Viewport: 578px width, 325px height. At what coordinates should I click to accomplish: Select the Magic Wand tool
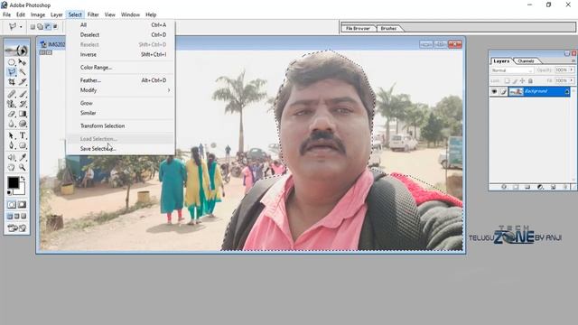[x=22, y=72]
